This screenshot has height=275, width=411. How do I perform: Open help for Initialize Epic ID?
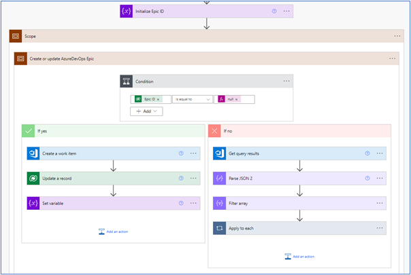pos(274,12)
